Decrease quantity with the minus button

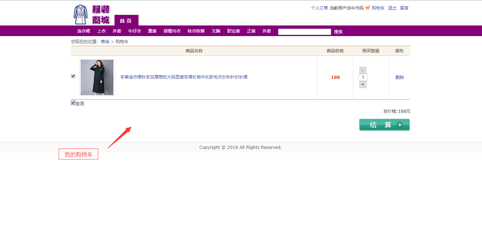click(x=363, y=70)
